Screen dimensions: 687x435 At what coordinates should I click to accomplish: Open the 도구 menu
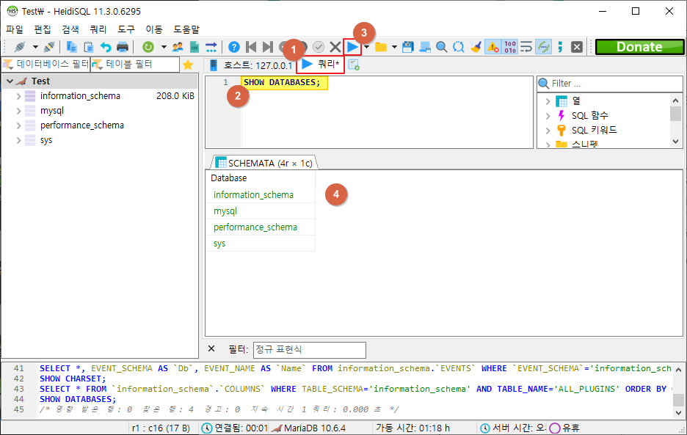pos(126,29)
